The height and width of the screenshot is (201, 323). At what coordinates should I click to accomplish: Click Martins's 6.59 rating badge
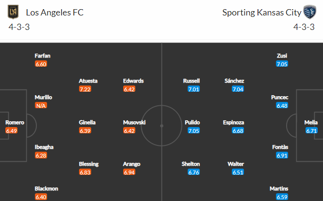(282, 197)
